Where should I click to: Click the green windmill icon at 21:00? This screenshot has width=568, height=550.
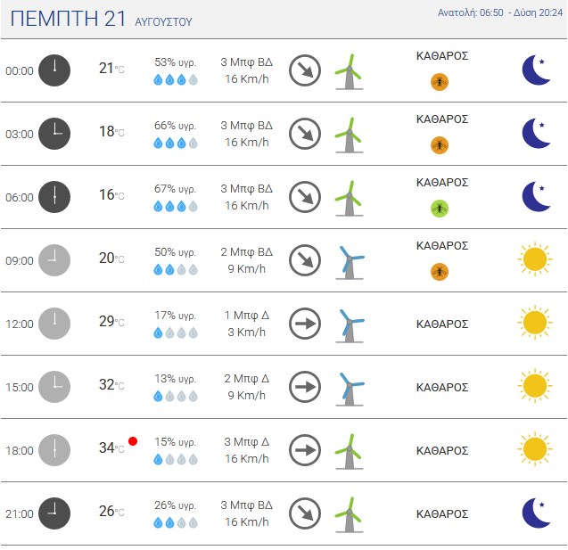click(x=349, y=514)
